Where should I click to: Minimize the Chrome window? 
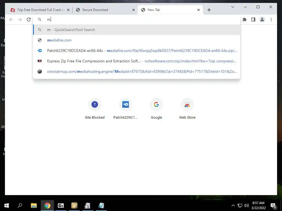(x=245, y=7)
